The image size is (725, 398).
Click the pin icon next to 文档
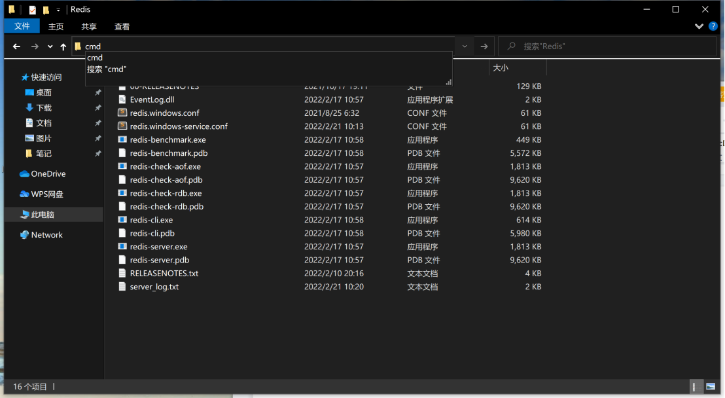[x=98, y=123]
